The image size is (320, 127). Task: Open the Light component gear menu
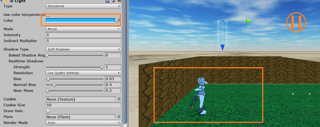point(119,1)
